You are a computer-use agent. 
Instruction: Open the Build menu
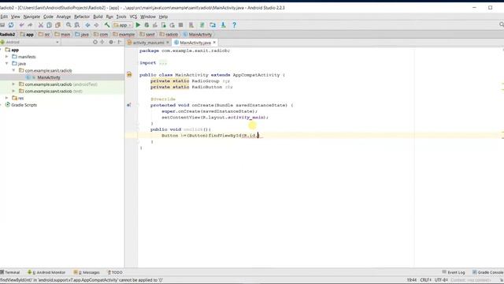tap(98, 17)
